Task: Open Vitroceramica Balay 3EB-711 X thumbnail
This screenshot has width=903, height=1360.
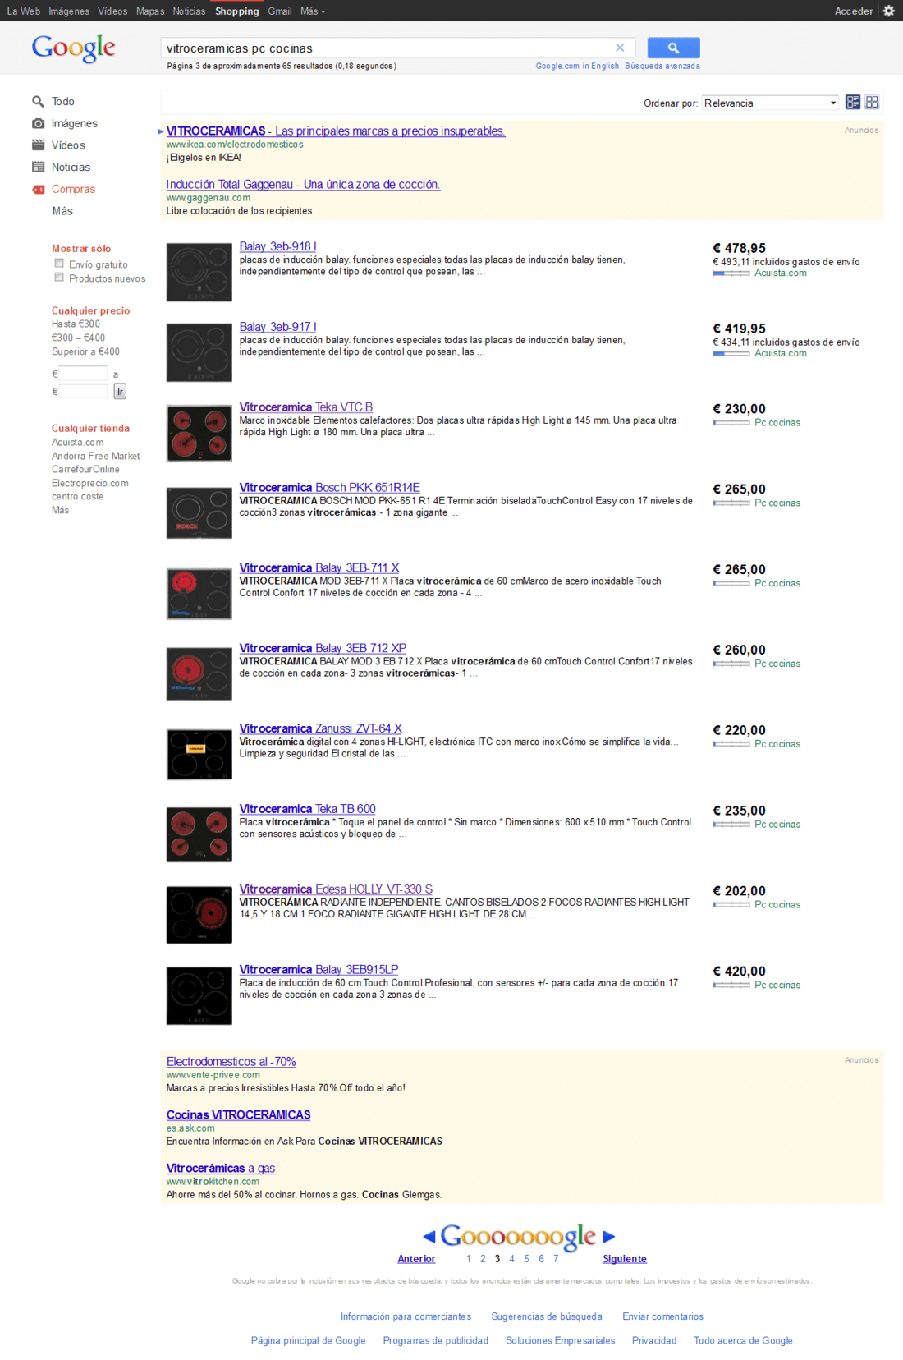Action: coord(199,594)
